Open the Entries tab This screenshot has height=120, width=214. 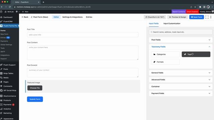89,17
